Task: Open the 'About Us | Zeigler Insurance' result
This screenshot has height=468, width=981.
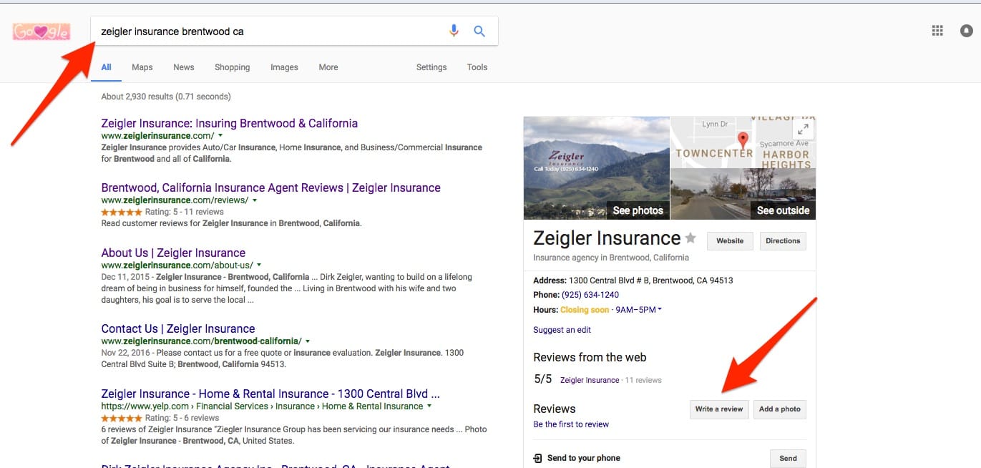Action: click(173, 253)
